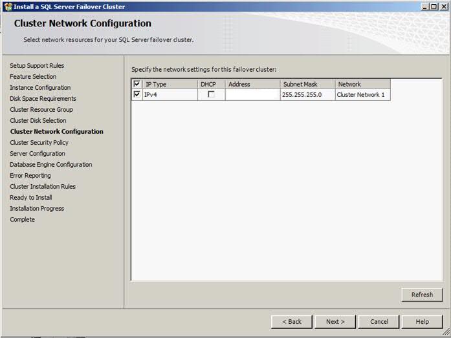Select Ready to Install step
The image size is (451, 338).
click(31, 197)
